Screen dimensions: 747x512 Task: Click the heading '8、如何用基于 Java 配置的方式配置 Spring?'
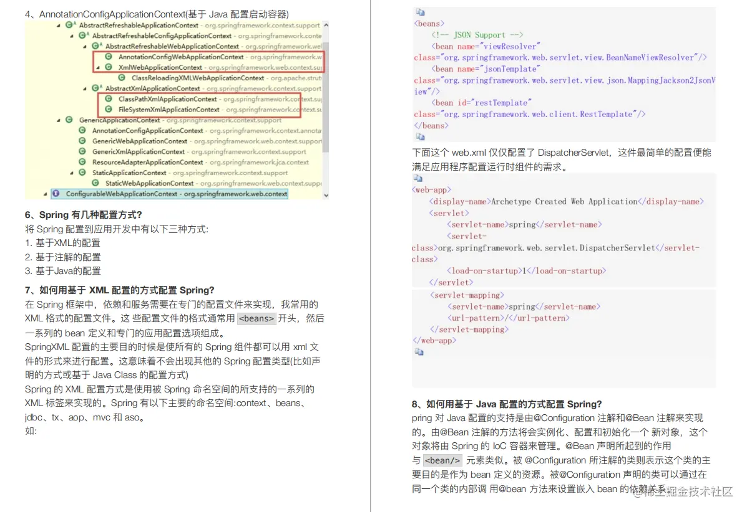point(506,404)
